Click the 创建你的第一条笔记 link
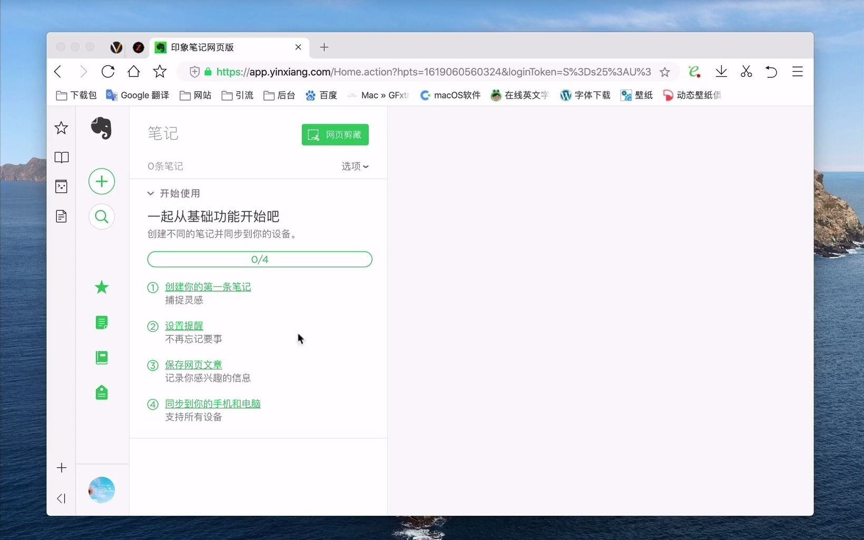Screen dimensions: 864x540 pyautogui.click(x=208, y=287)
